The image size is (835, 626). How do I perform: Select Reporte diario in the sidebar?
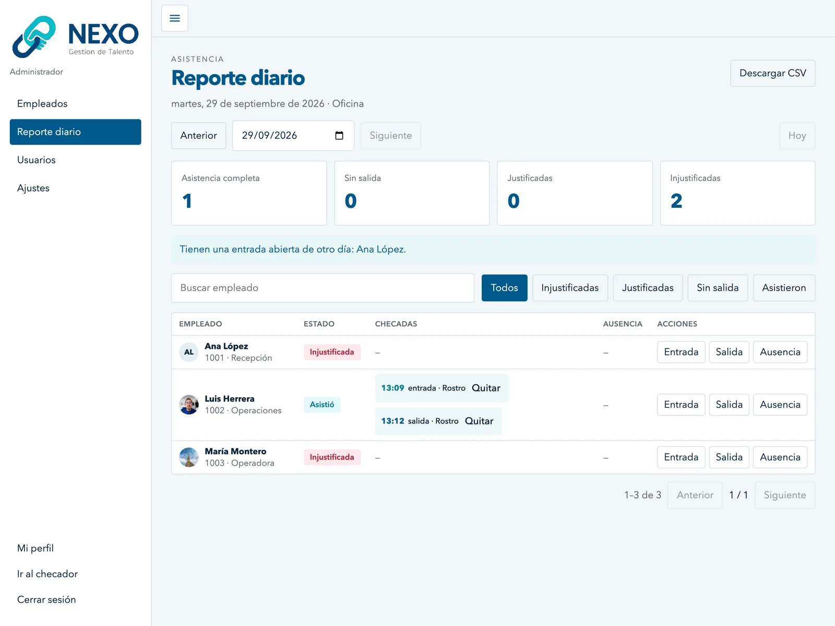pyautogui.click(x=75, y=132)
